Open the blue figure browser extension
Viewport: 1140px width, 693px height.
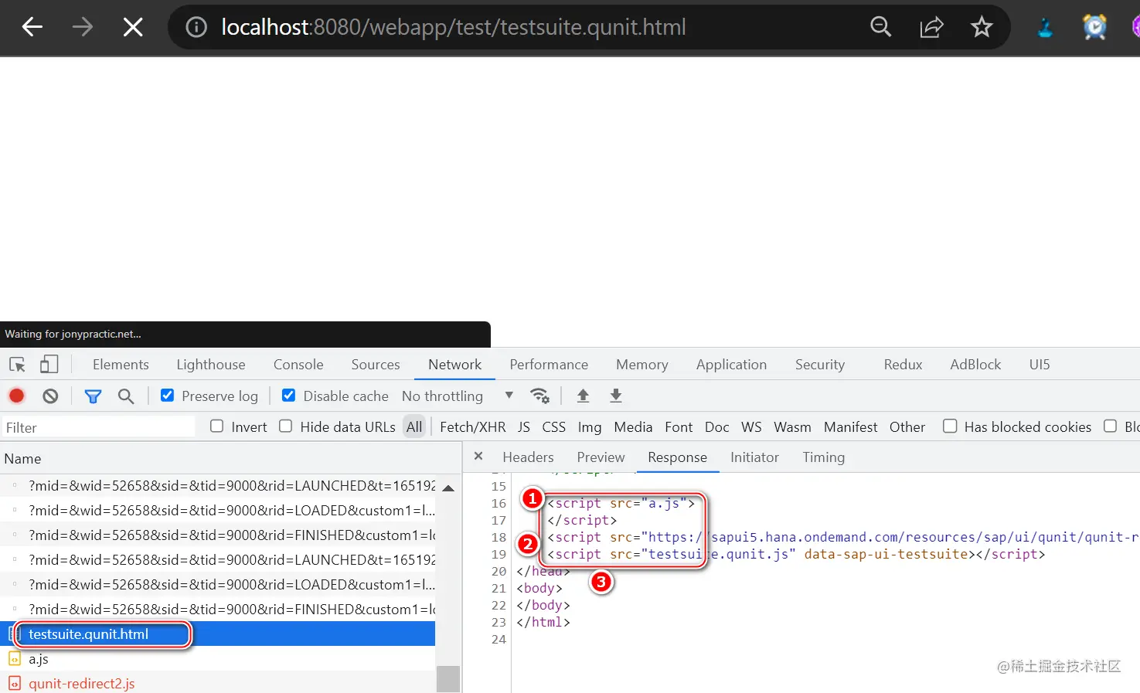[1045, 28]
